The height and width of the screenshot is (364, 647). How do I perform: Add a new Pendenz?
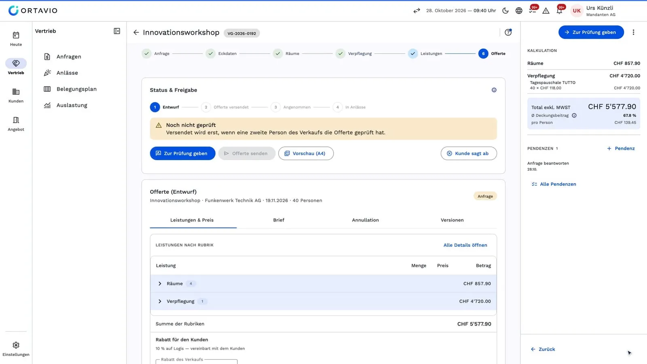pyautogui.click(x=621, y=148)
